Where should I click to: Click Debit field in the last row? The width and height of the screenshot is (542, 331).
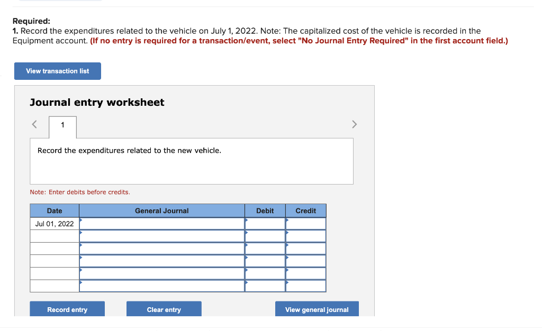click(x=265, y=286)
